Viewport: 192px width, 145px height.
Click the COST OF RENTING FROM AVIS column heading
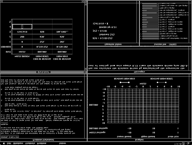click(62, 58)
